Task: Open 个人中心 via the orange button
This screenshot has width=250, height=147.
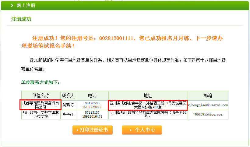Action: point(142,130)
